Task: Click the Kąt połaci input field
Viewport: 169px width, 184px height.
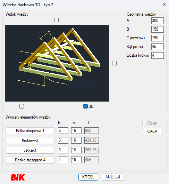Action: [158, 47]
